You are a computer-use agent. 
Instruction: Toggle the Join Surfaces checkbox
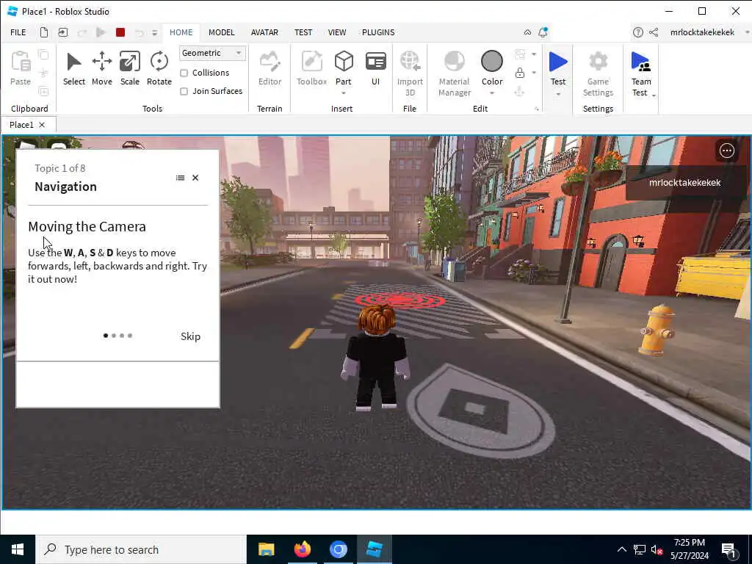(x=184, y=91)
